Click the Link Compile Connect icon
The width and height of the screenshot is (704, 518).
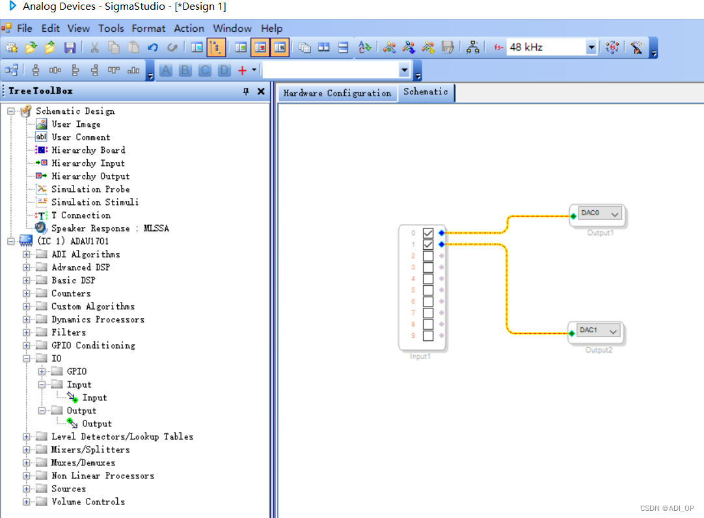point(409,47)
